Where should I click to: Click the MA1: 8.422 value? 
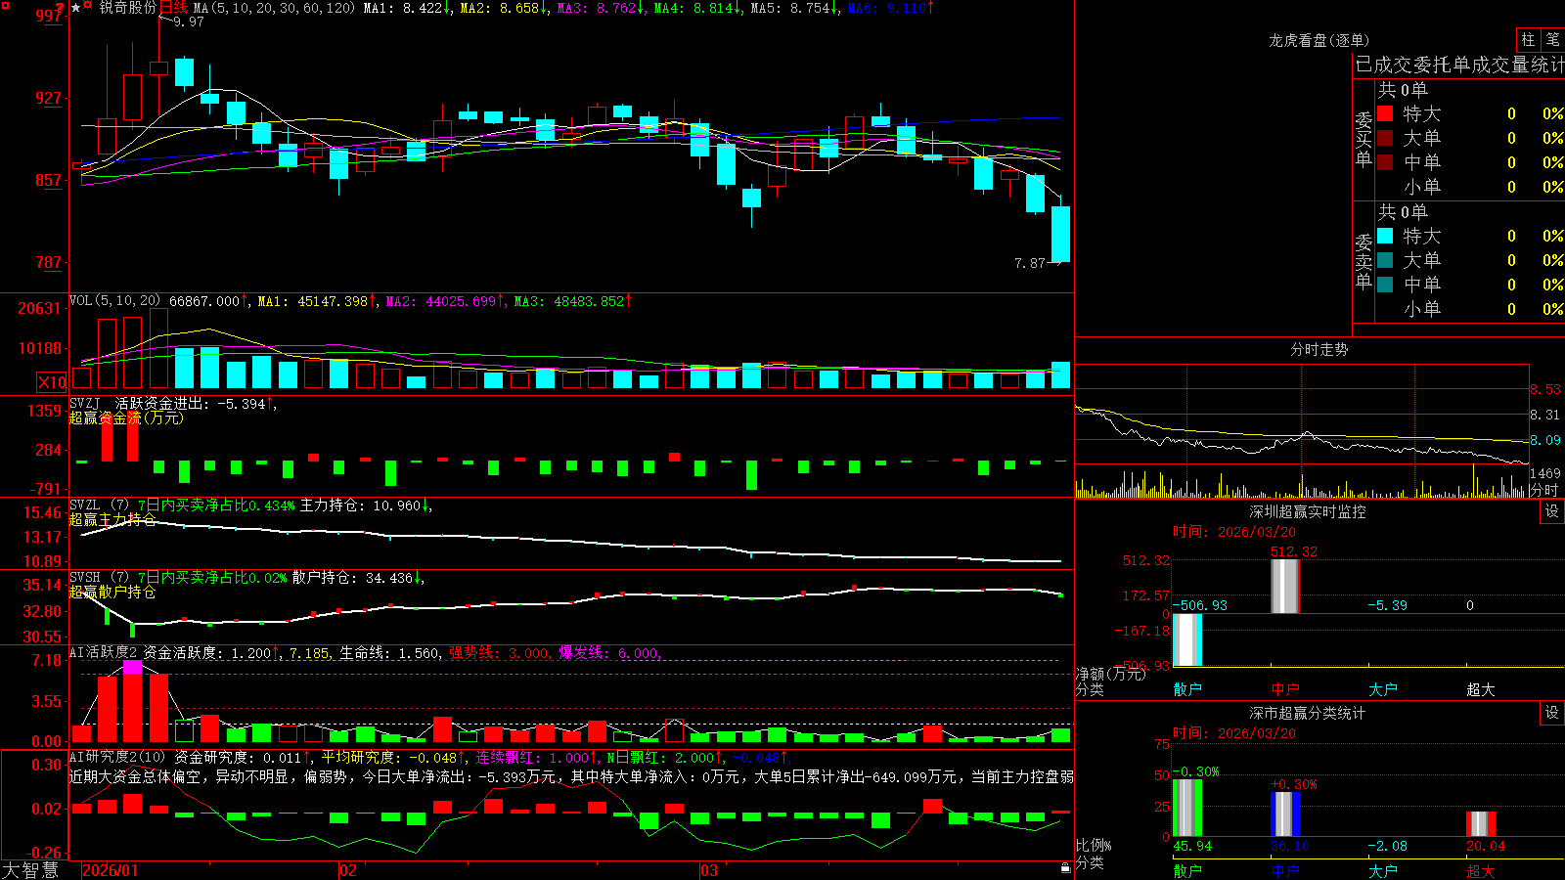pyautogui.click(x=407, y=8)
